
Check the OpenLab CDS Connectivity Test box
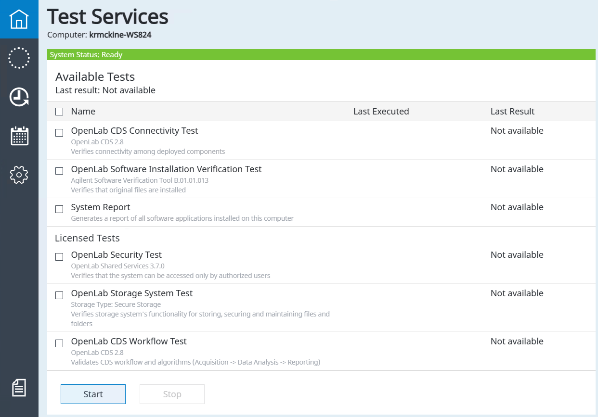click(59, 133)
